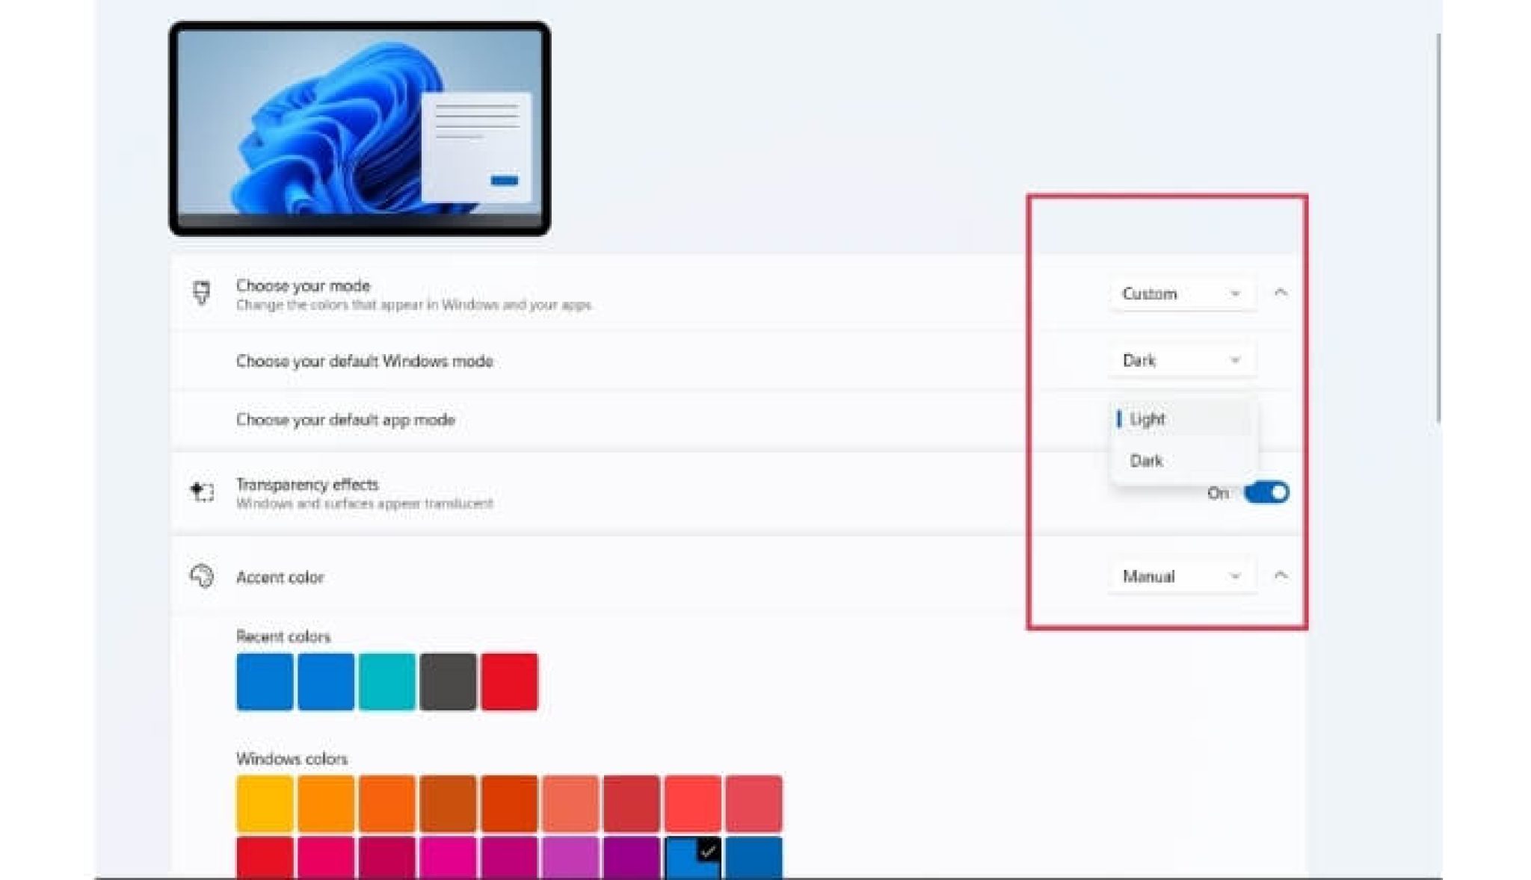
Task: Pick red recent color
Action: [509, 681]
